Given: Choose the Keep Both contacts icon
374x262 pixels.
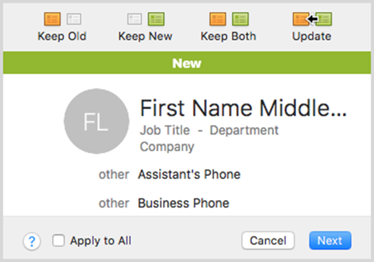Looking at the screenshot, I should (x=228, y=19).
